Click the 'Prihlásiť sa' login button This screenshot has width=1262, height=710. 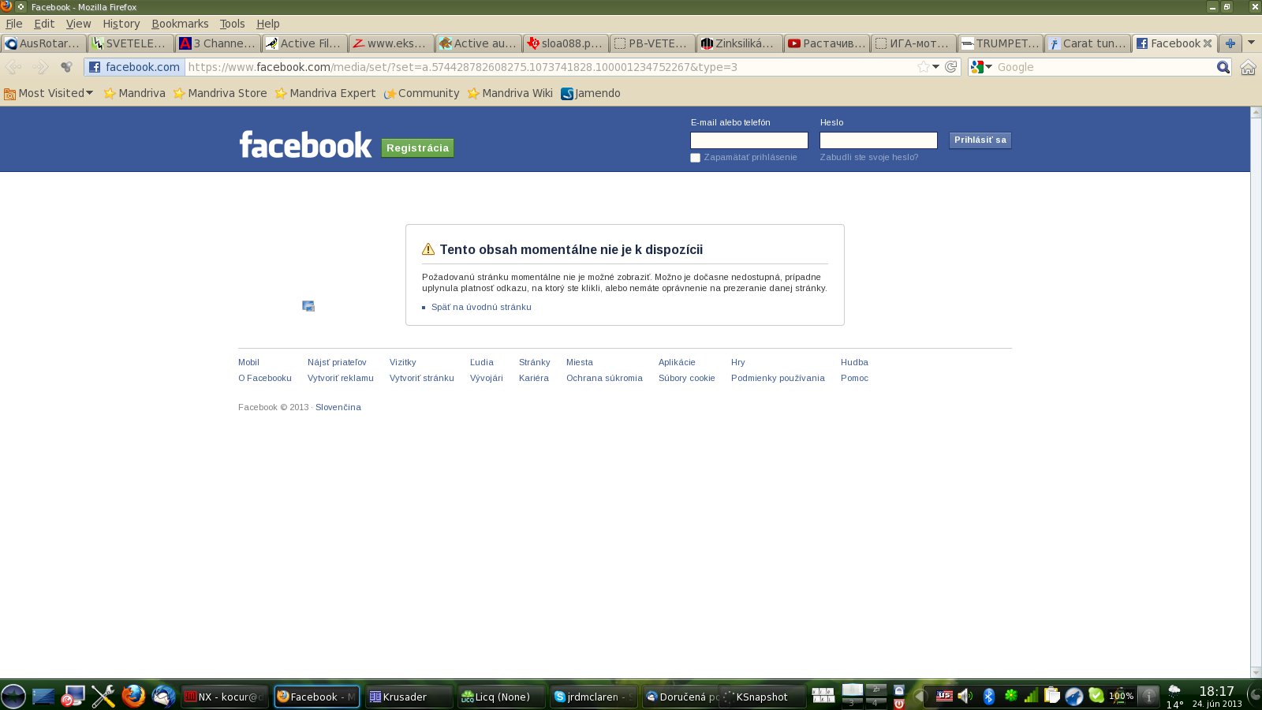(980, 140)
